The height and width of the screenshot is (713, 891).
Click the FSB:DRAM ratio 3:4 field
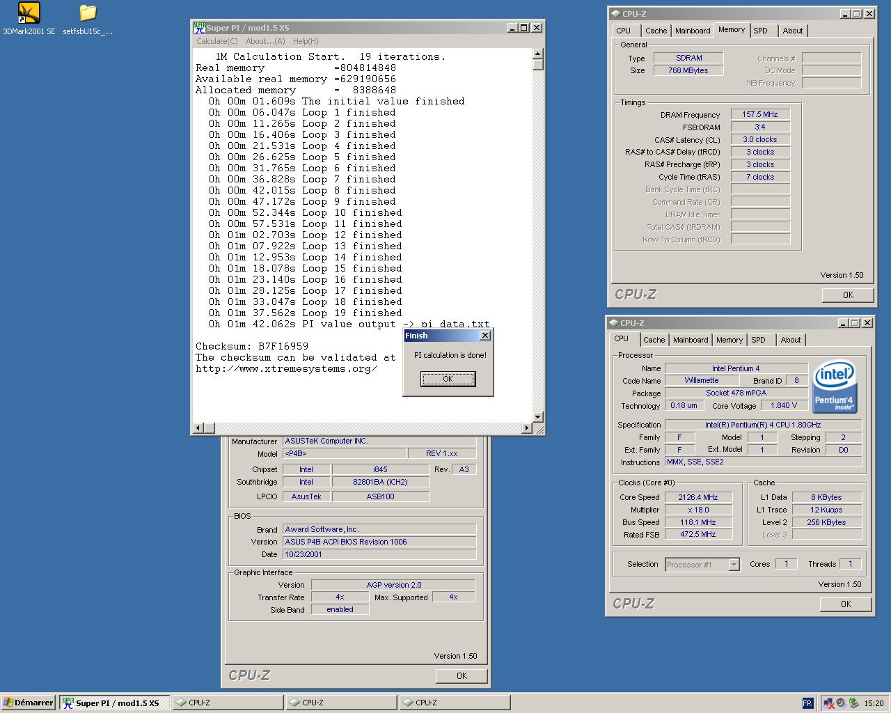pyautogui.click(x=760, y=127)
